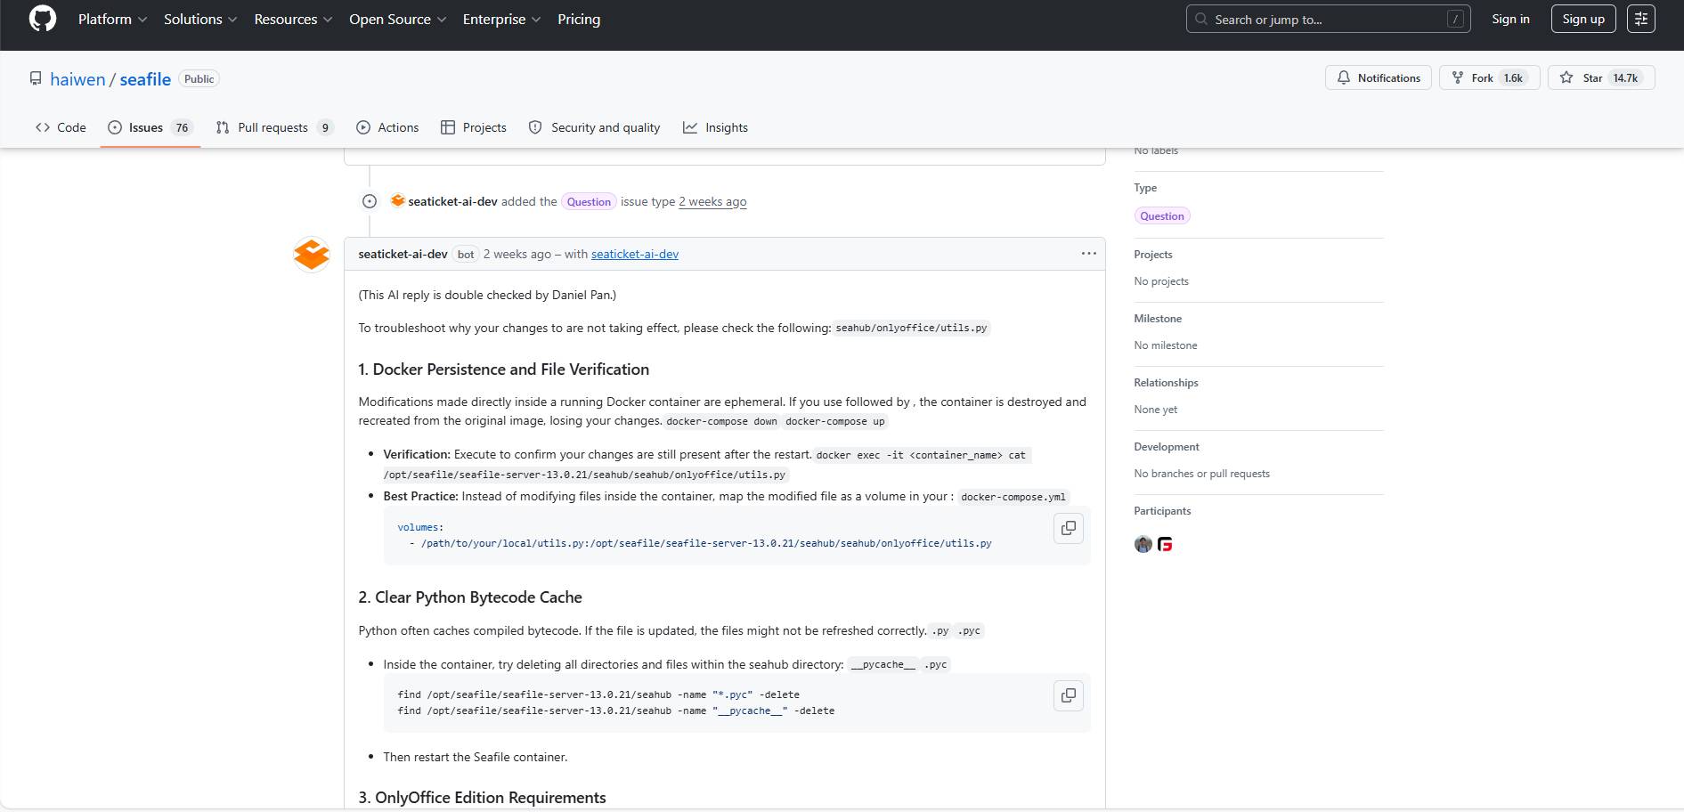
Task: Click the Question type badge in sidebar
Action: click(x=1162, y=216)
